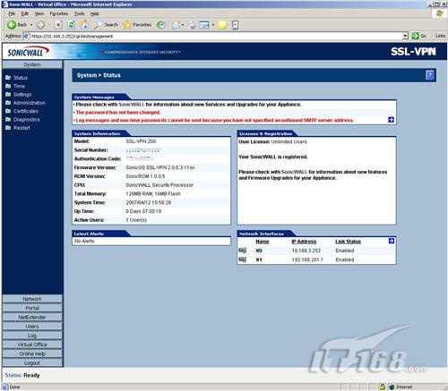Open the address bar dropdown arrow

coord(405,36)
